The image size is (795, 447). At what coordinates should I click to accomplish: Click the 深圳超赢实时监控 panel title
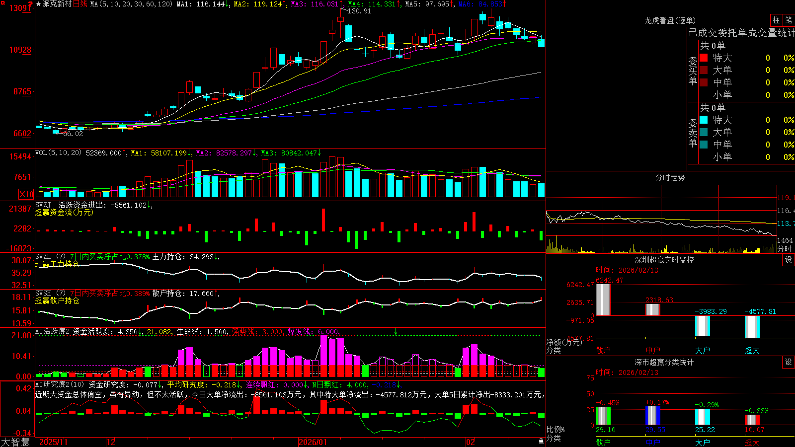(x=664, y=260)
